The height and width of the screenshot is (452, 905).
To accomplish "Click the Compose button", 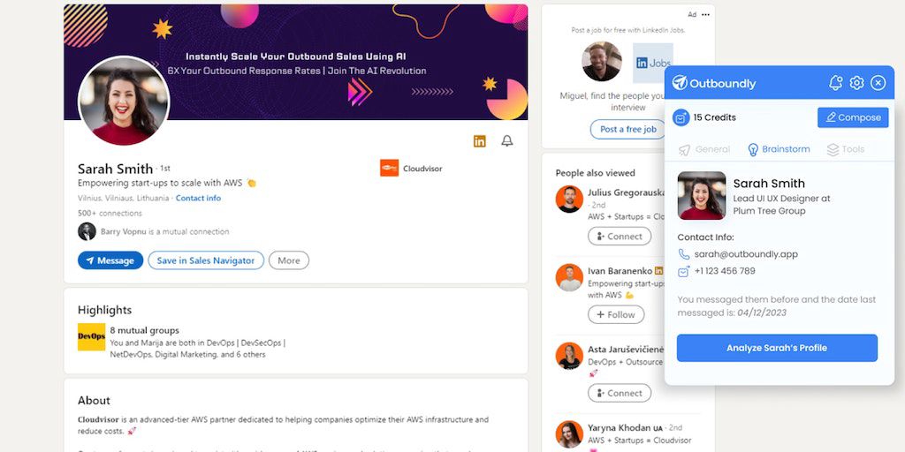I will click(x=853, y=117).
